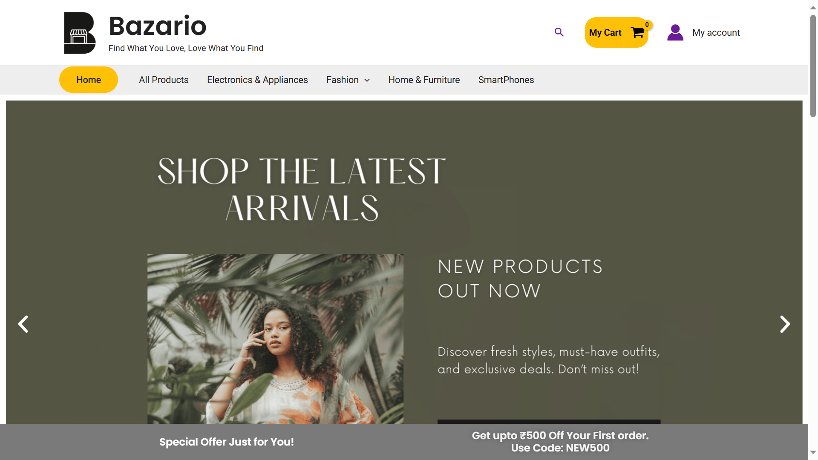
Task: Click the My Cart button
Action: (x=616, y=32)
